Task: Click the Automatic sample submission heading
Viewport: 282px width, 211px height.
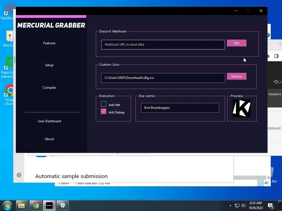Action: point(71,176)
